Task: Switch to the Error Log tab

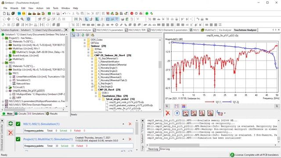Action: (165, 149)
